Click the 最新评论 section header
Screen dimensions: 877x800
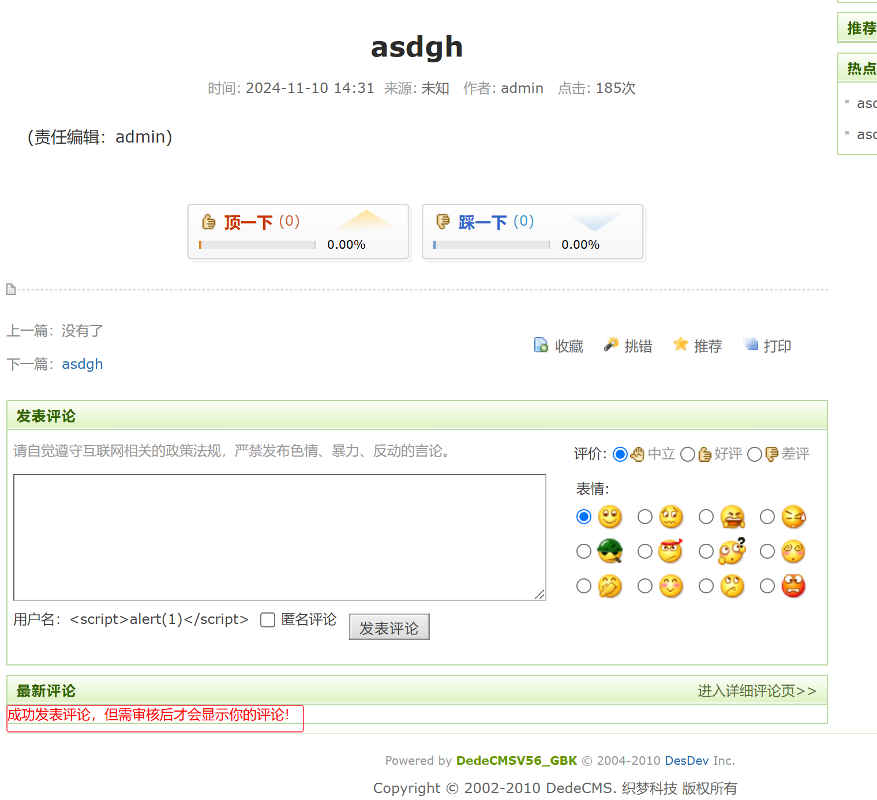(46, 691)
